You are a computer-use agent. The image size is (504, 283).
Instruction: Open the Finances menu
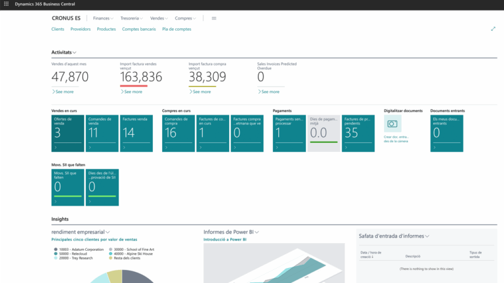103,18
